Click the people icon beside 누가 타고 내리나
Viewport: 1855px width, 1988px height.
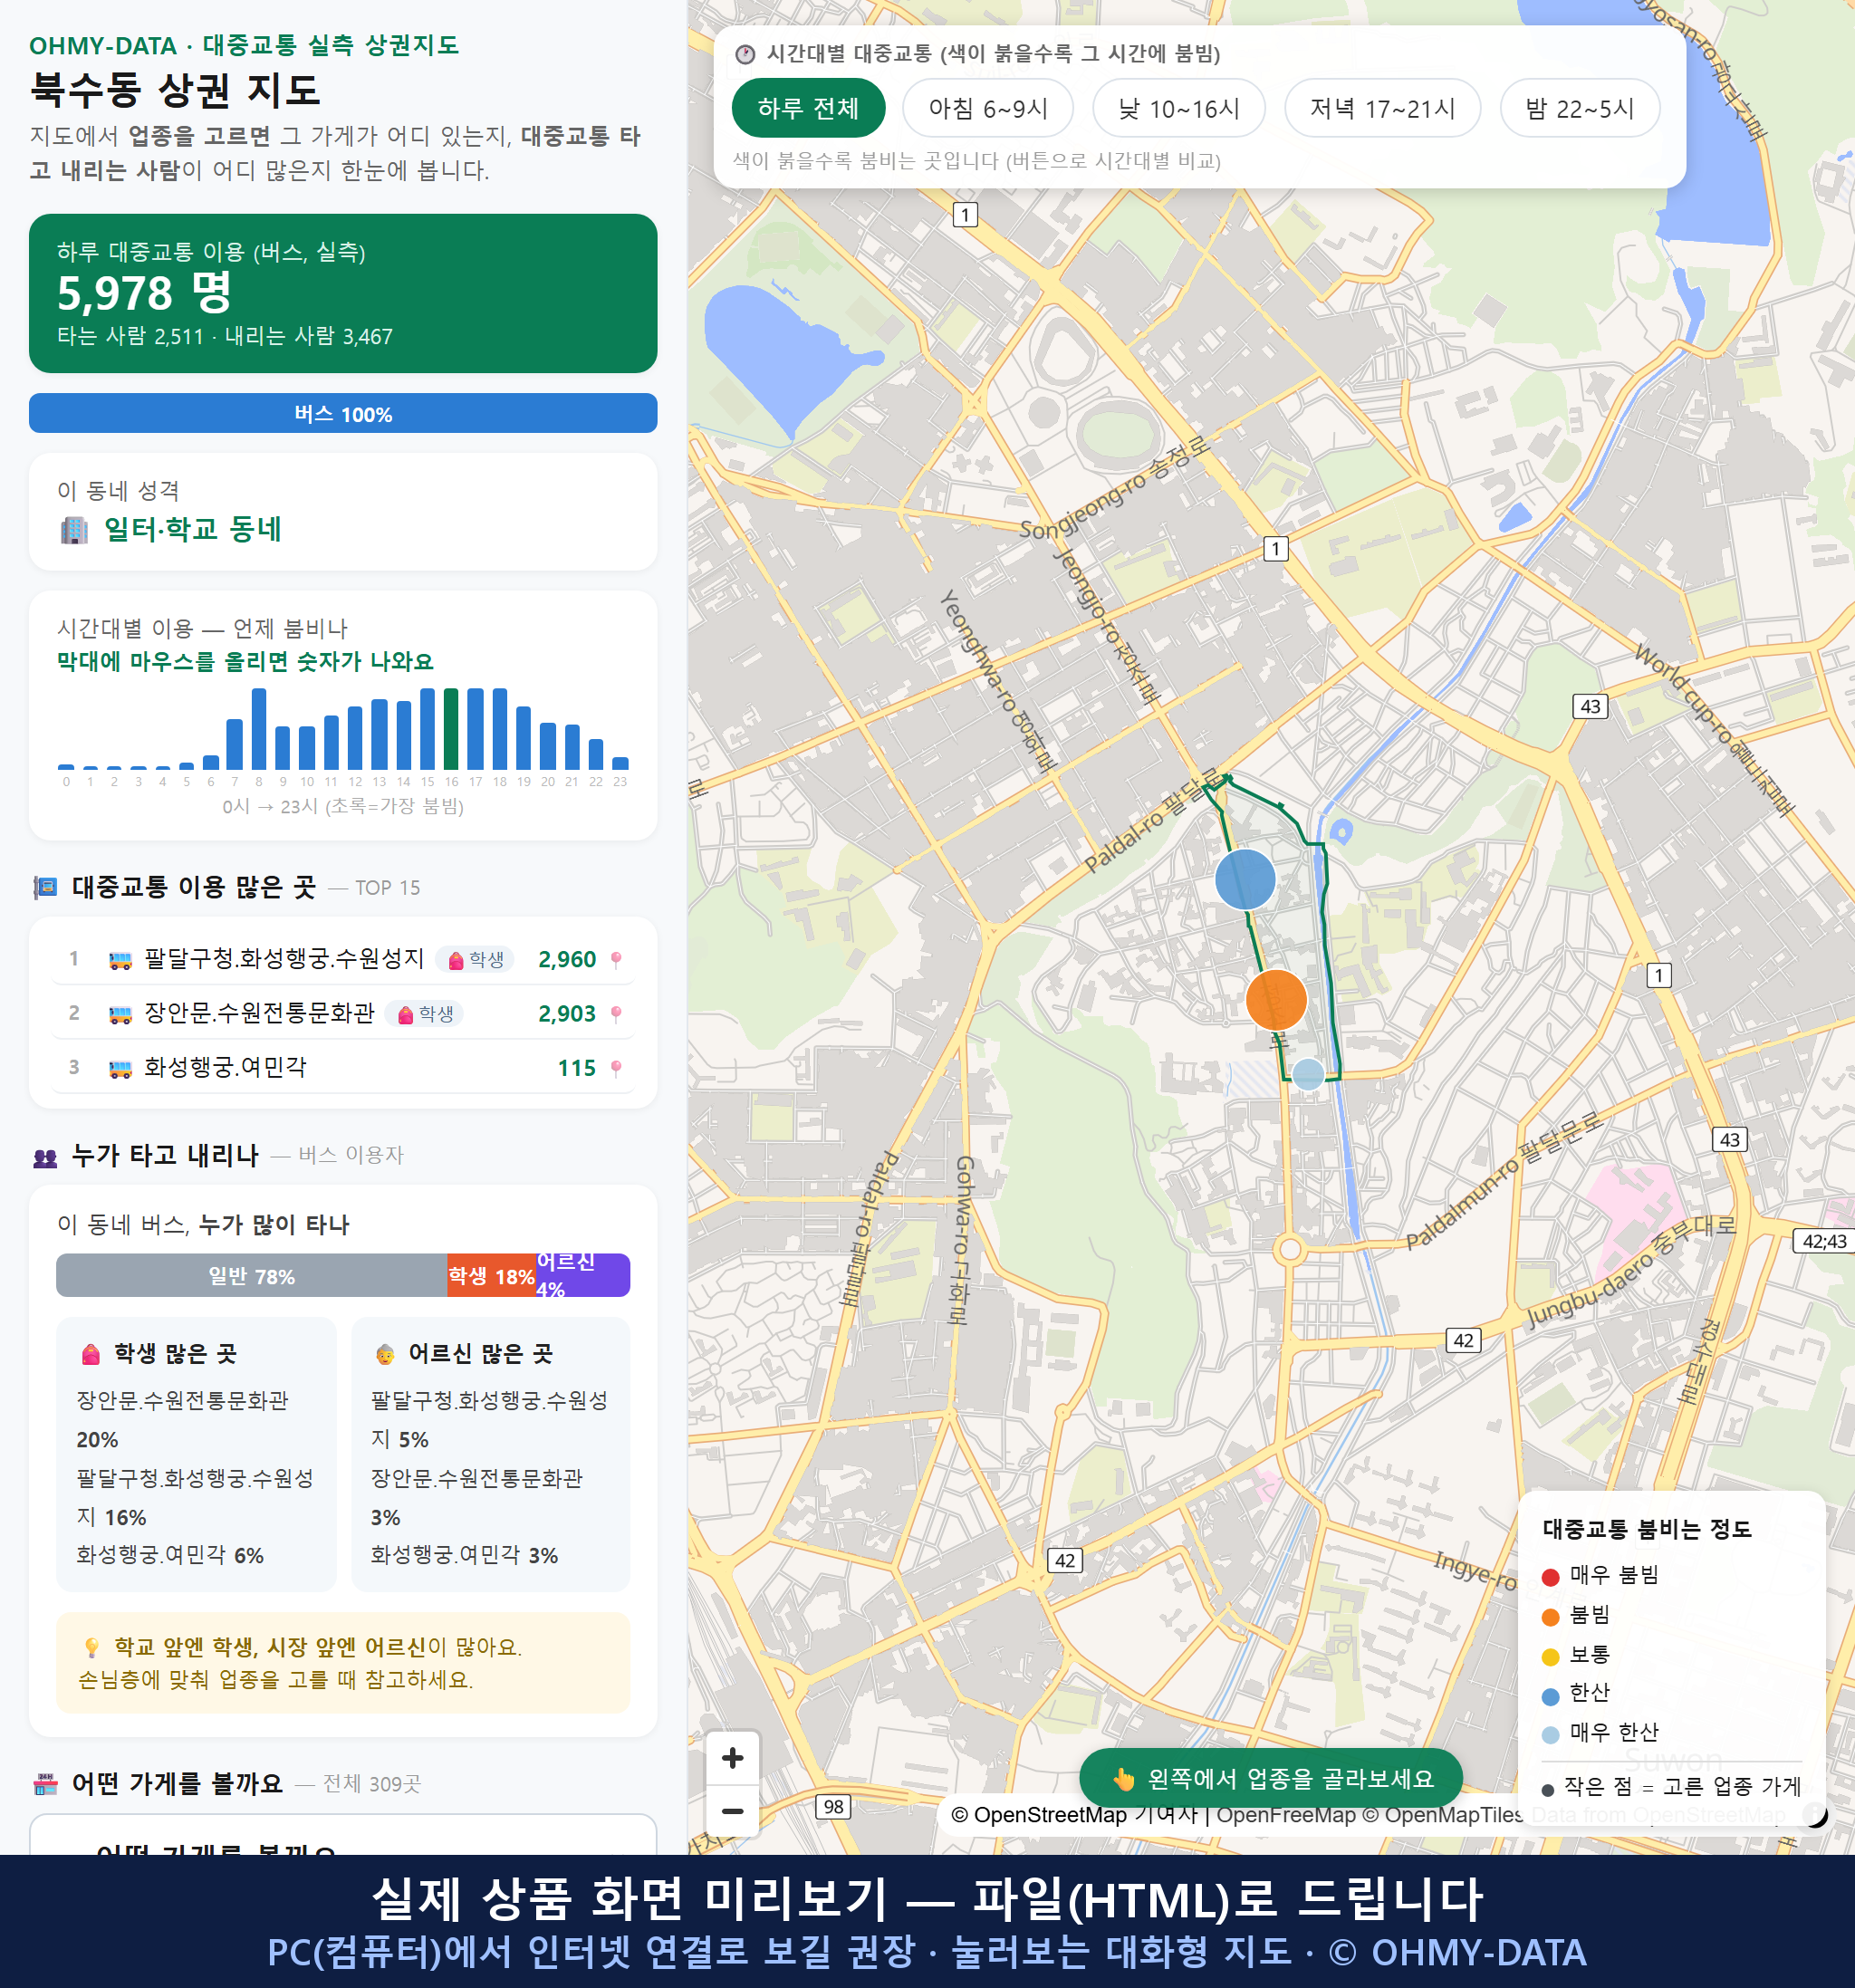click(45, 1157)
